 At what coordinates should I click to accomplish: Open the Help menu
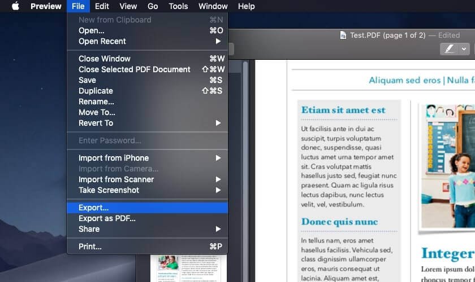[x=246, y=6]
